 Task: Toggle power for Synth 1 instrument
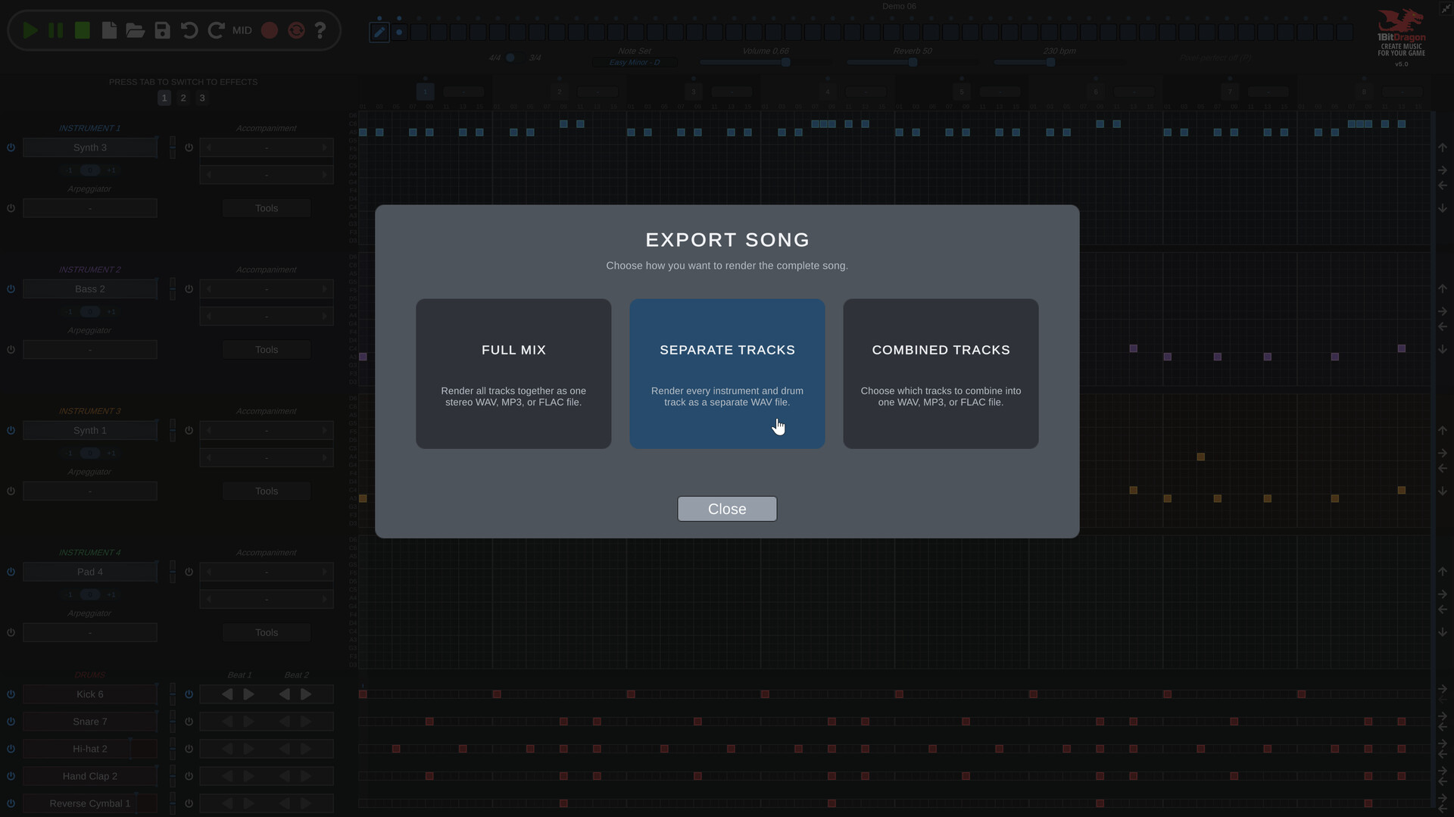click(11, 430)
